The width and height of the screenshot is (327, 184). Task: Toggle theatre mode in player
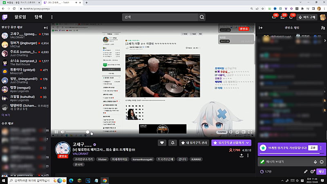tap(244, 132)
